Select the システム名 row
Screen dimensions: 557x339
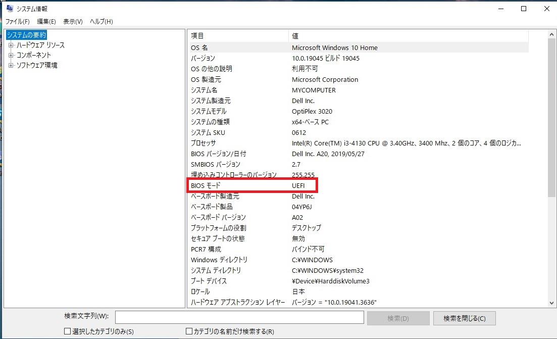point(358,90)
